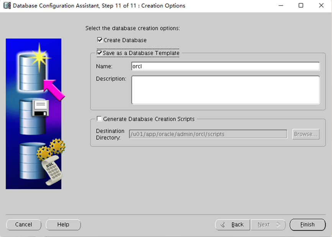Click Finish to create the database

coord(307,224)
